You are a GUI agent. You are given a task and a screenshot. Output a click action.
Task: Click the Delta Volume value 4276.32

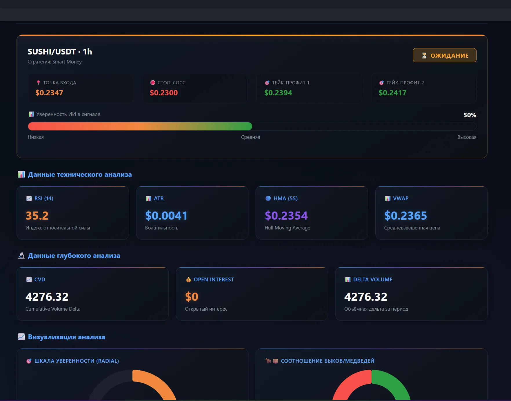(366, 297)
